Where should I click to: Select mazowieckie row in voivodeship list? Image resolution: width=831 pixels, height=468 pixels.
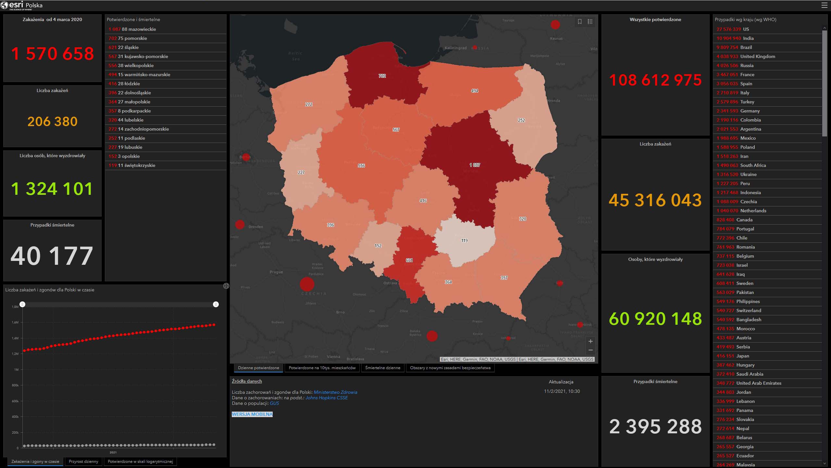pyautogui.click(x=166, y=29)
